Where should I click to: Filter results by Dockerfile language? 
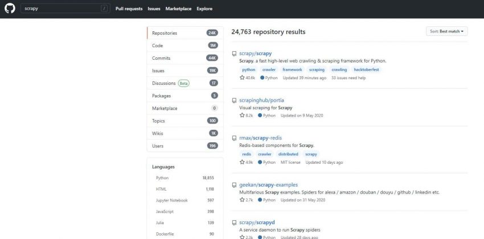185,234
